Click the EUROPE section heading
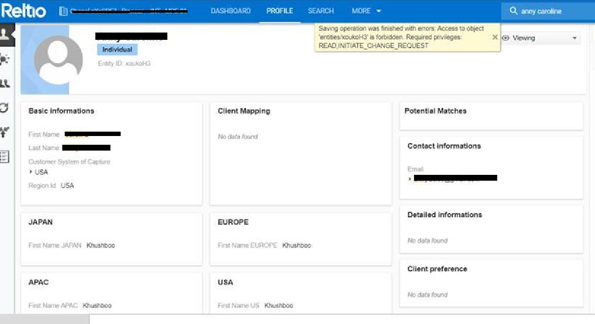Image resolution: width=595 pixels, height=324 pixels. click(x=233, y=222)
